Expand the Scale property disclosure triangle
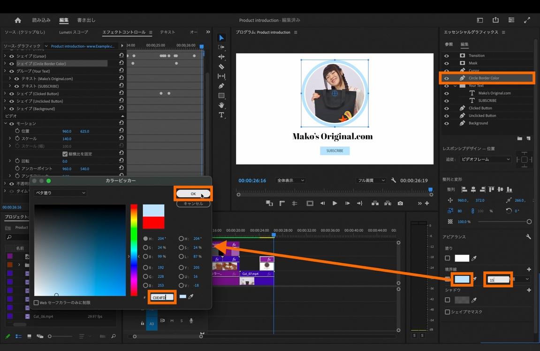This screenshot has height=351, width=540. click(10, 139)
